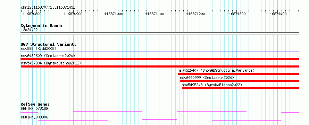Click the chr12:116870772..116871451 region label
309x125 pixels.
click(x=48, y=8)
